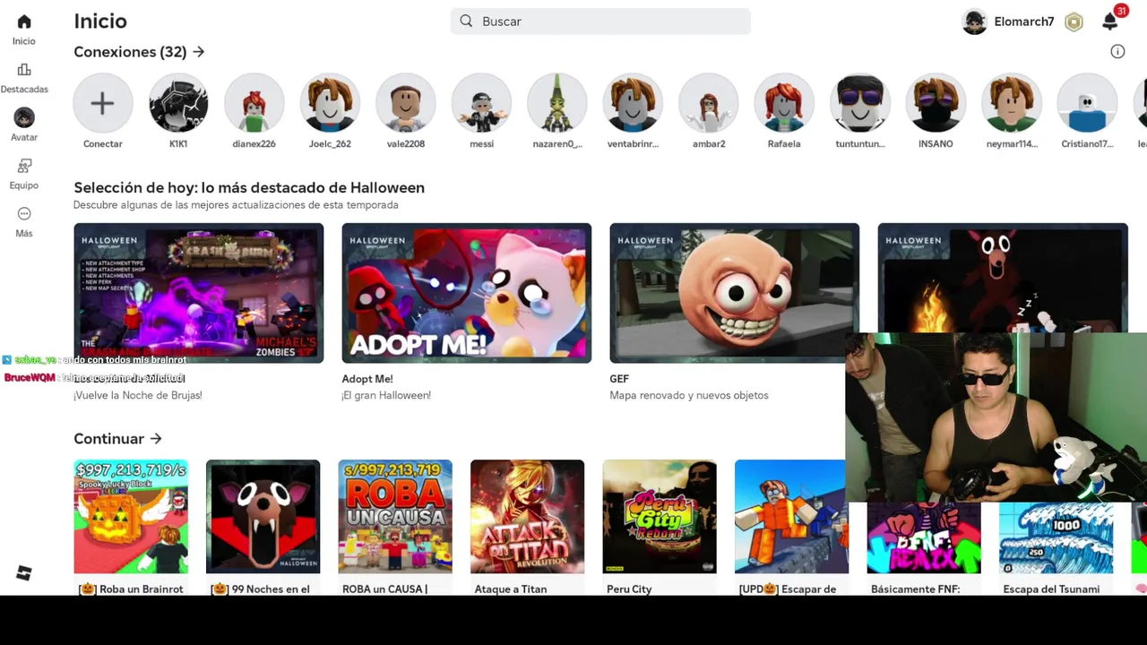Open the Roba un Brainrot game tile
Viewport: 1147px width, 645px height.
pos(131,517)
